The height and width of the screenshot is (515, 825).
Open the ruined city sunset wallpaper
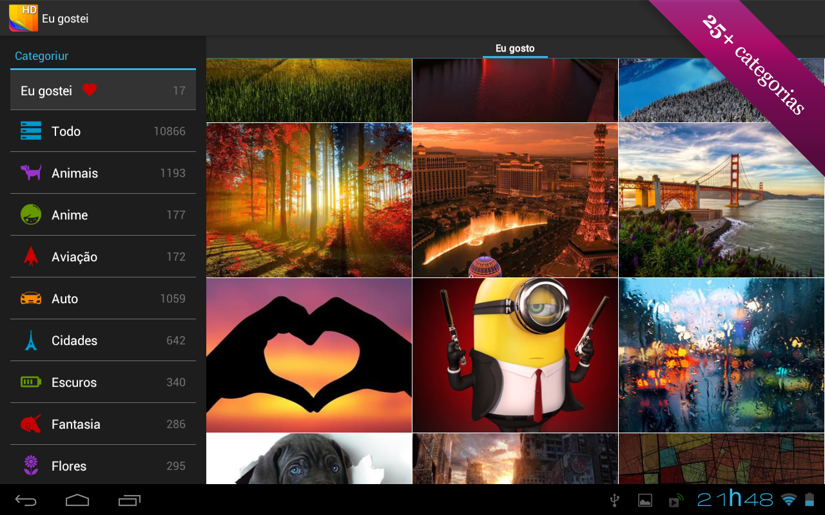(x=515, y=458)
